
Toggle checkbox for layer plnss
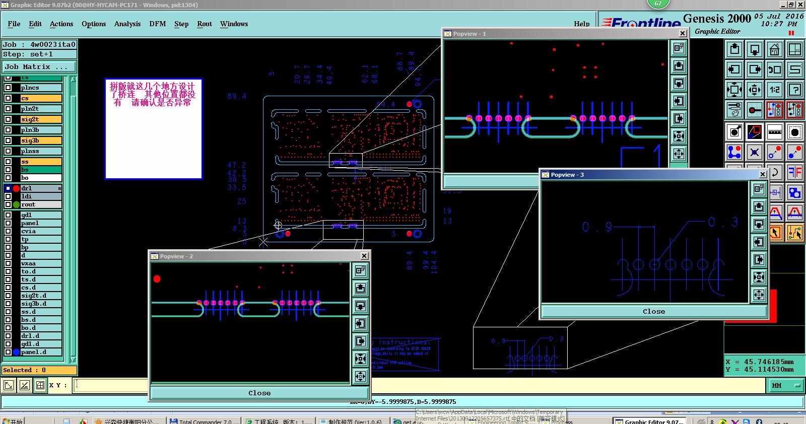point(8,151)
